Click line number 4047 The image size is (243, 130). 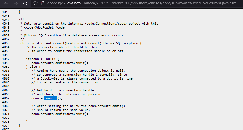pos(5,20)
